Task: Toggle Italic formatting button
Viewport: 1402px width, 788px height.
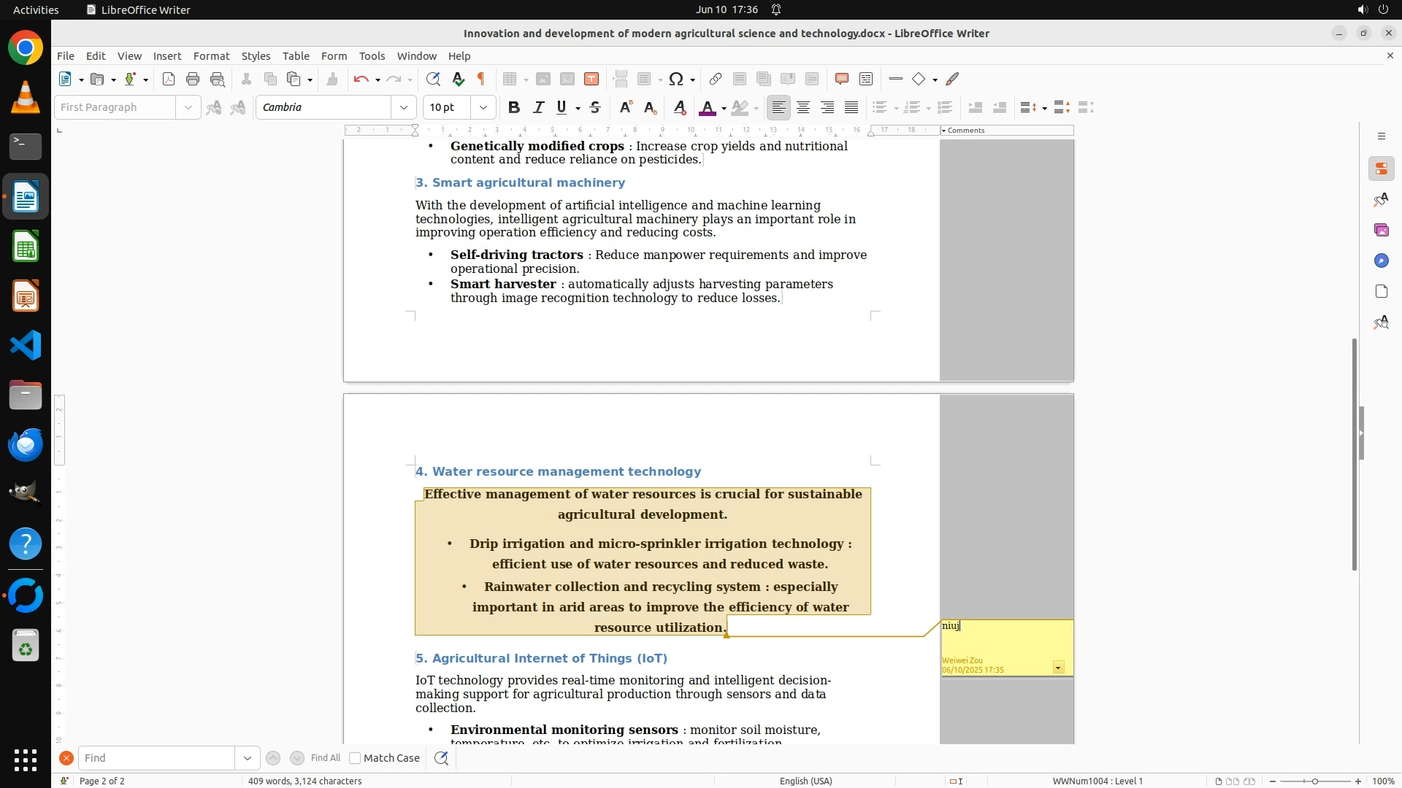Action: 538,108
